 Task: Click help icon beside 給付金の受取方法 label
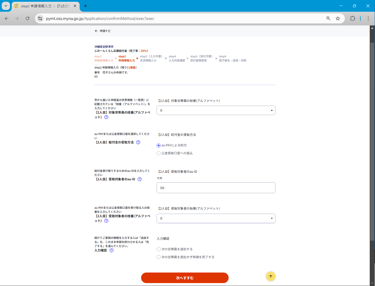(x=138, y=142)
